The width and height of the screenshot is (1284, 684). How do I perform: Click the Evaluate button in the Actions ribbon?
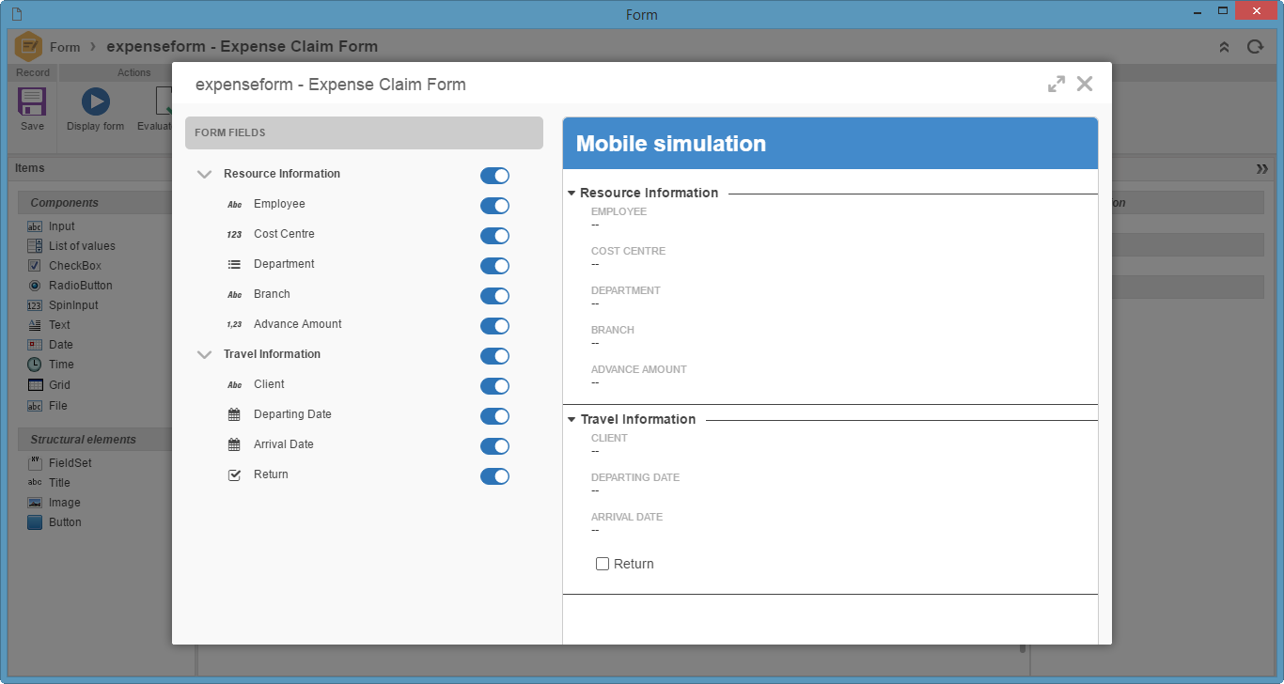[x=155, y=107]
